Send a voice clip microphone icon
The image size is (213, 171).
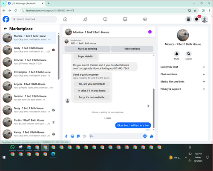click(x=66, y=136)
